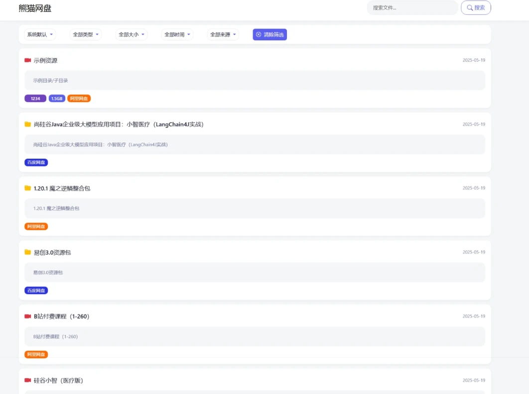Click the 2025-05-19 date on 硅谷小智
The image size is (529, 394).
pos(474,380)
